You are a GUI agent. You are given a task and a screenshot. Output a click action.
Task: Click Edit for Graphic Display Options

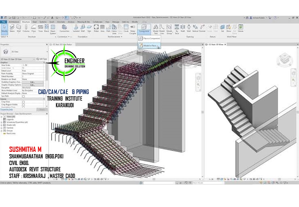click(32, 85)
